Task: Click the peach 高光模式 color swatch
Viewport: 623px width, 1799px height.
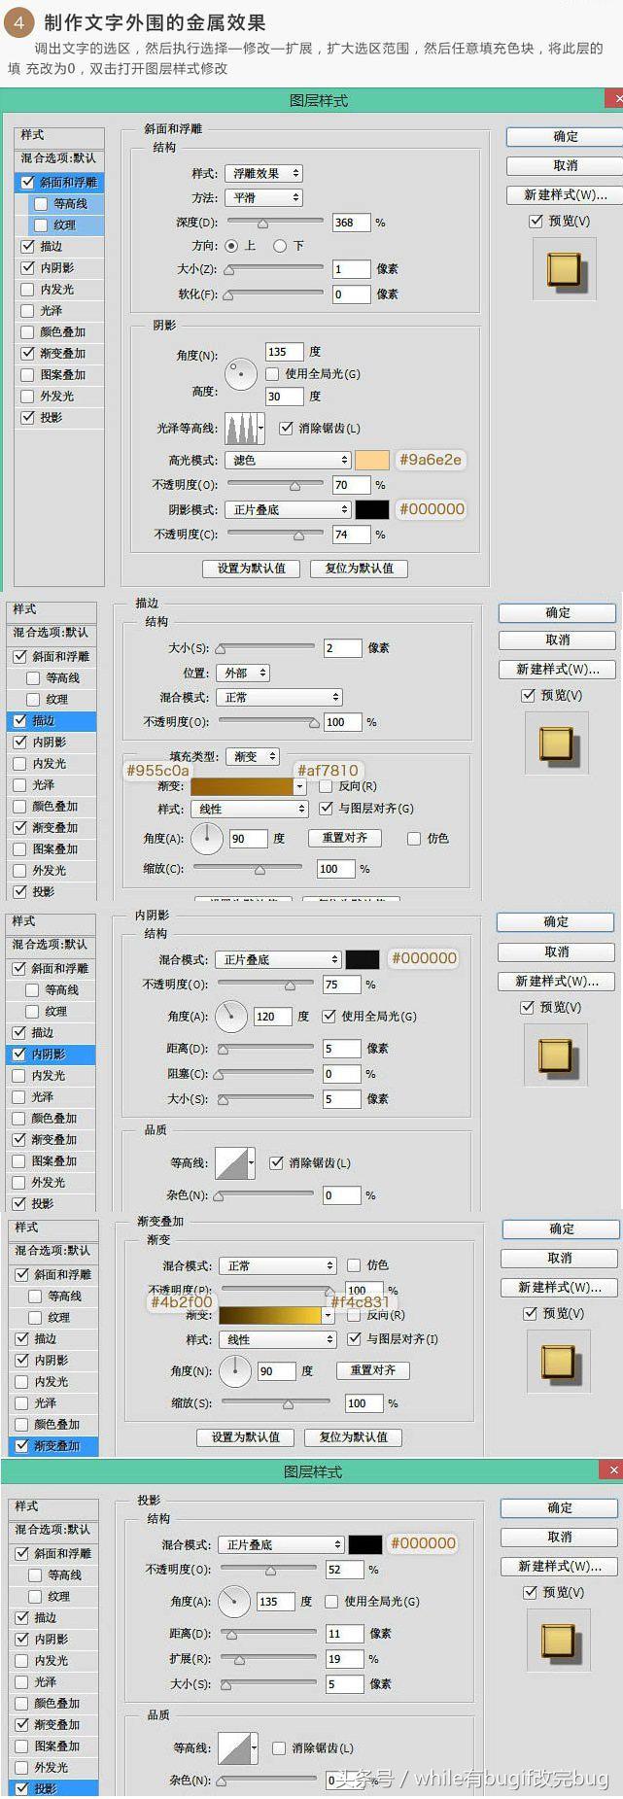Action: tap(372, 460)
